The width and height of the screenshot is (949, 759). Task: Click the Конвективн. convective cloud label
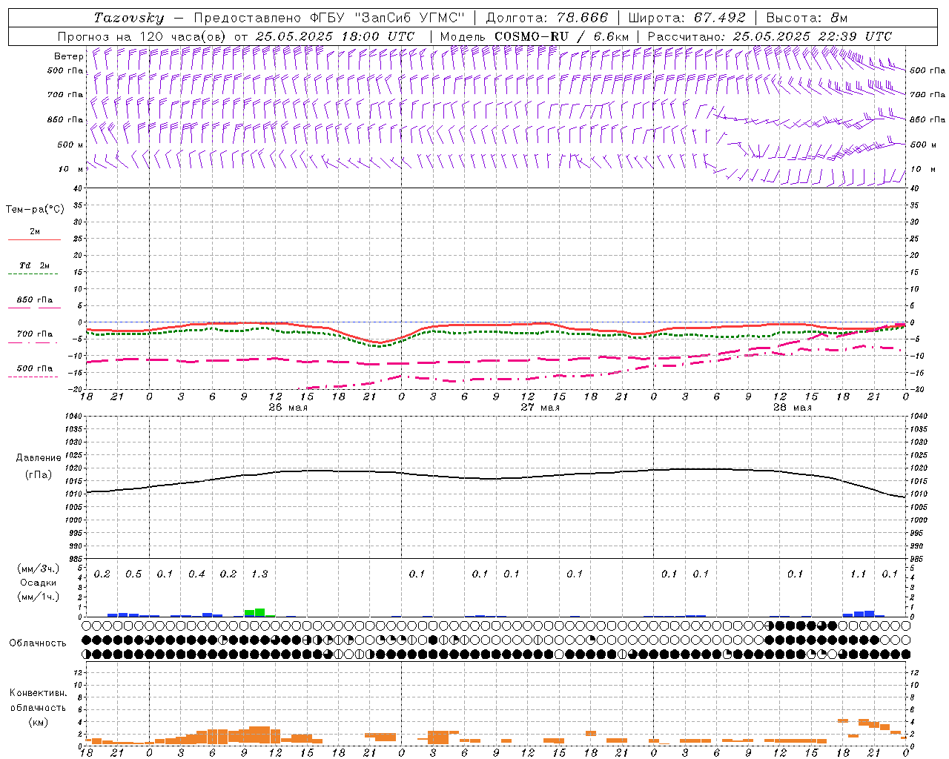coord(38,693)
